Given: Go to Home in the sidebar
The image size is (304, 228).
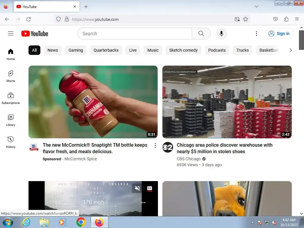Looking at the screenshot, I should [x=11, y=55].
